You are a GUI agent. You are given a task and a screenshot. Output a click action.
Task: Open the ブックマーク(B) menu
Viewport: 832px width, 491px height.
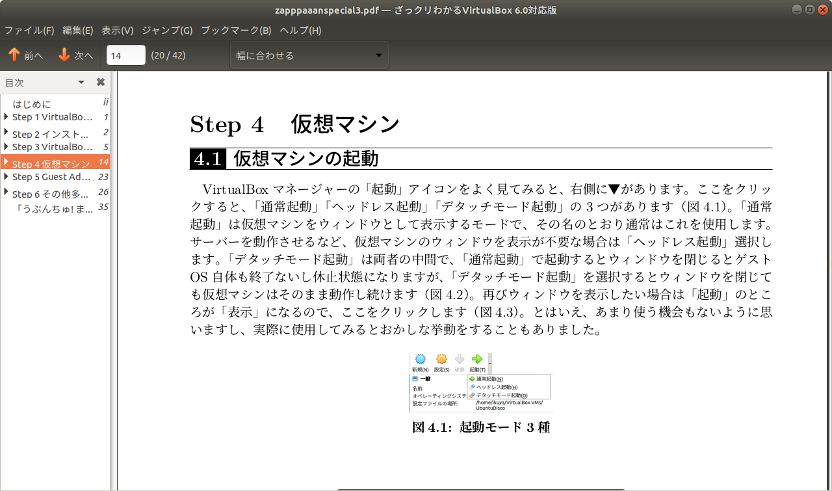click(236, 30)
